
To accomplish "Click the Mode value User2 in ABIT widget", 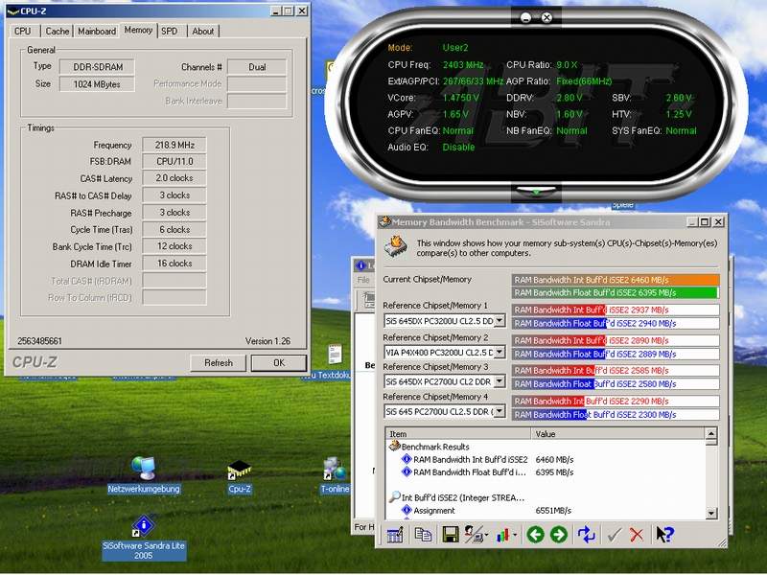I will tap(455, 48).
